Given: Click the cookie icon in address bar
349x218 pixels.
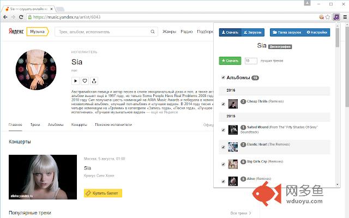Looking at the screenshot, I should [321, 17].
